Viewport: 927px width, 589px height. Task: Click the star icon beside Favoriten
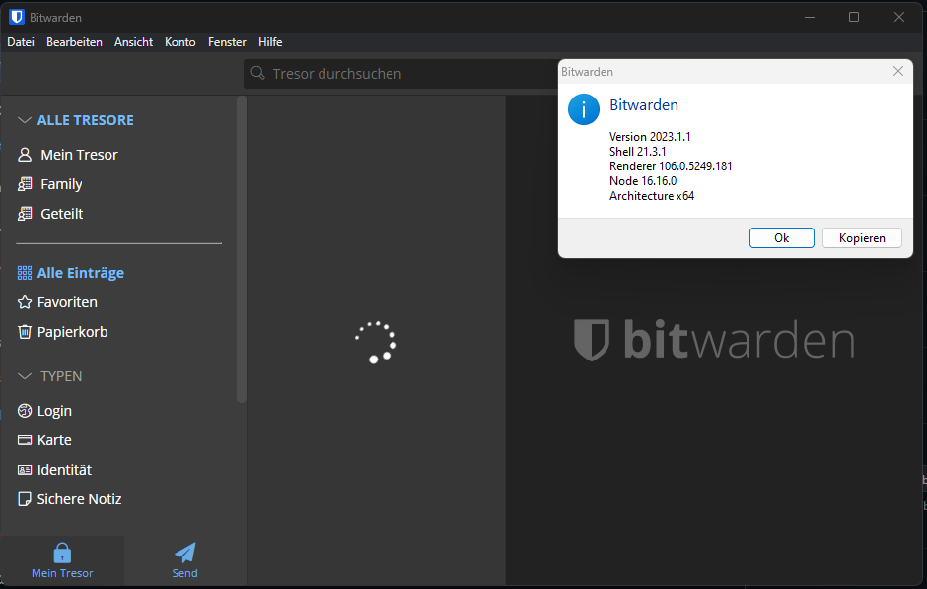(x=25, y=302)
